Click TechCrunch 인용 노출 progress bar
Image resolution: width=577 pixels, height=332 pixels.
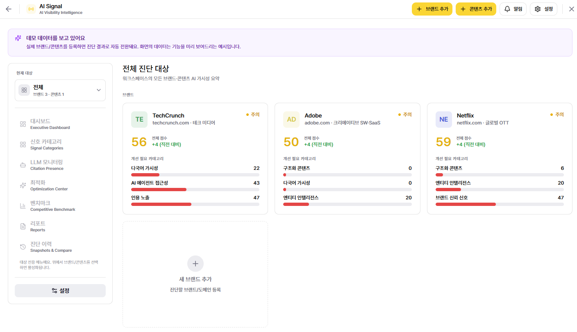pyautogui.click(x=195, y=204)
